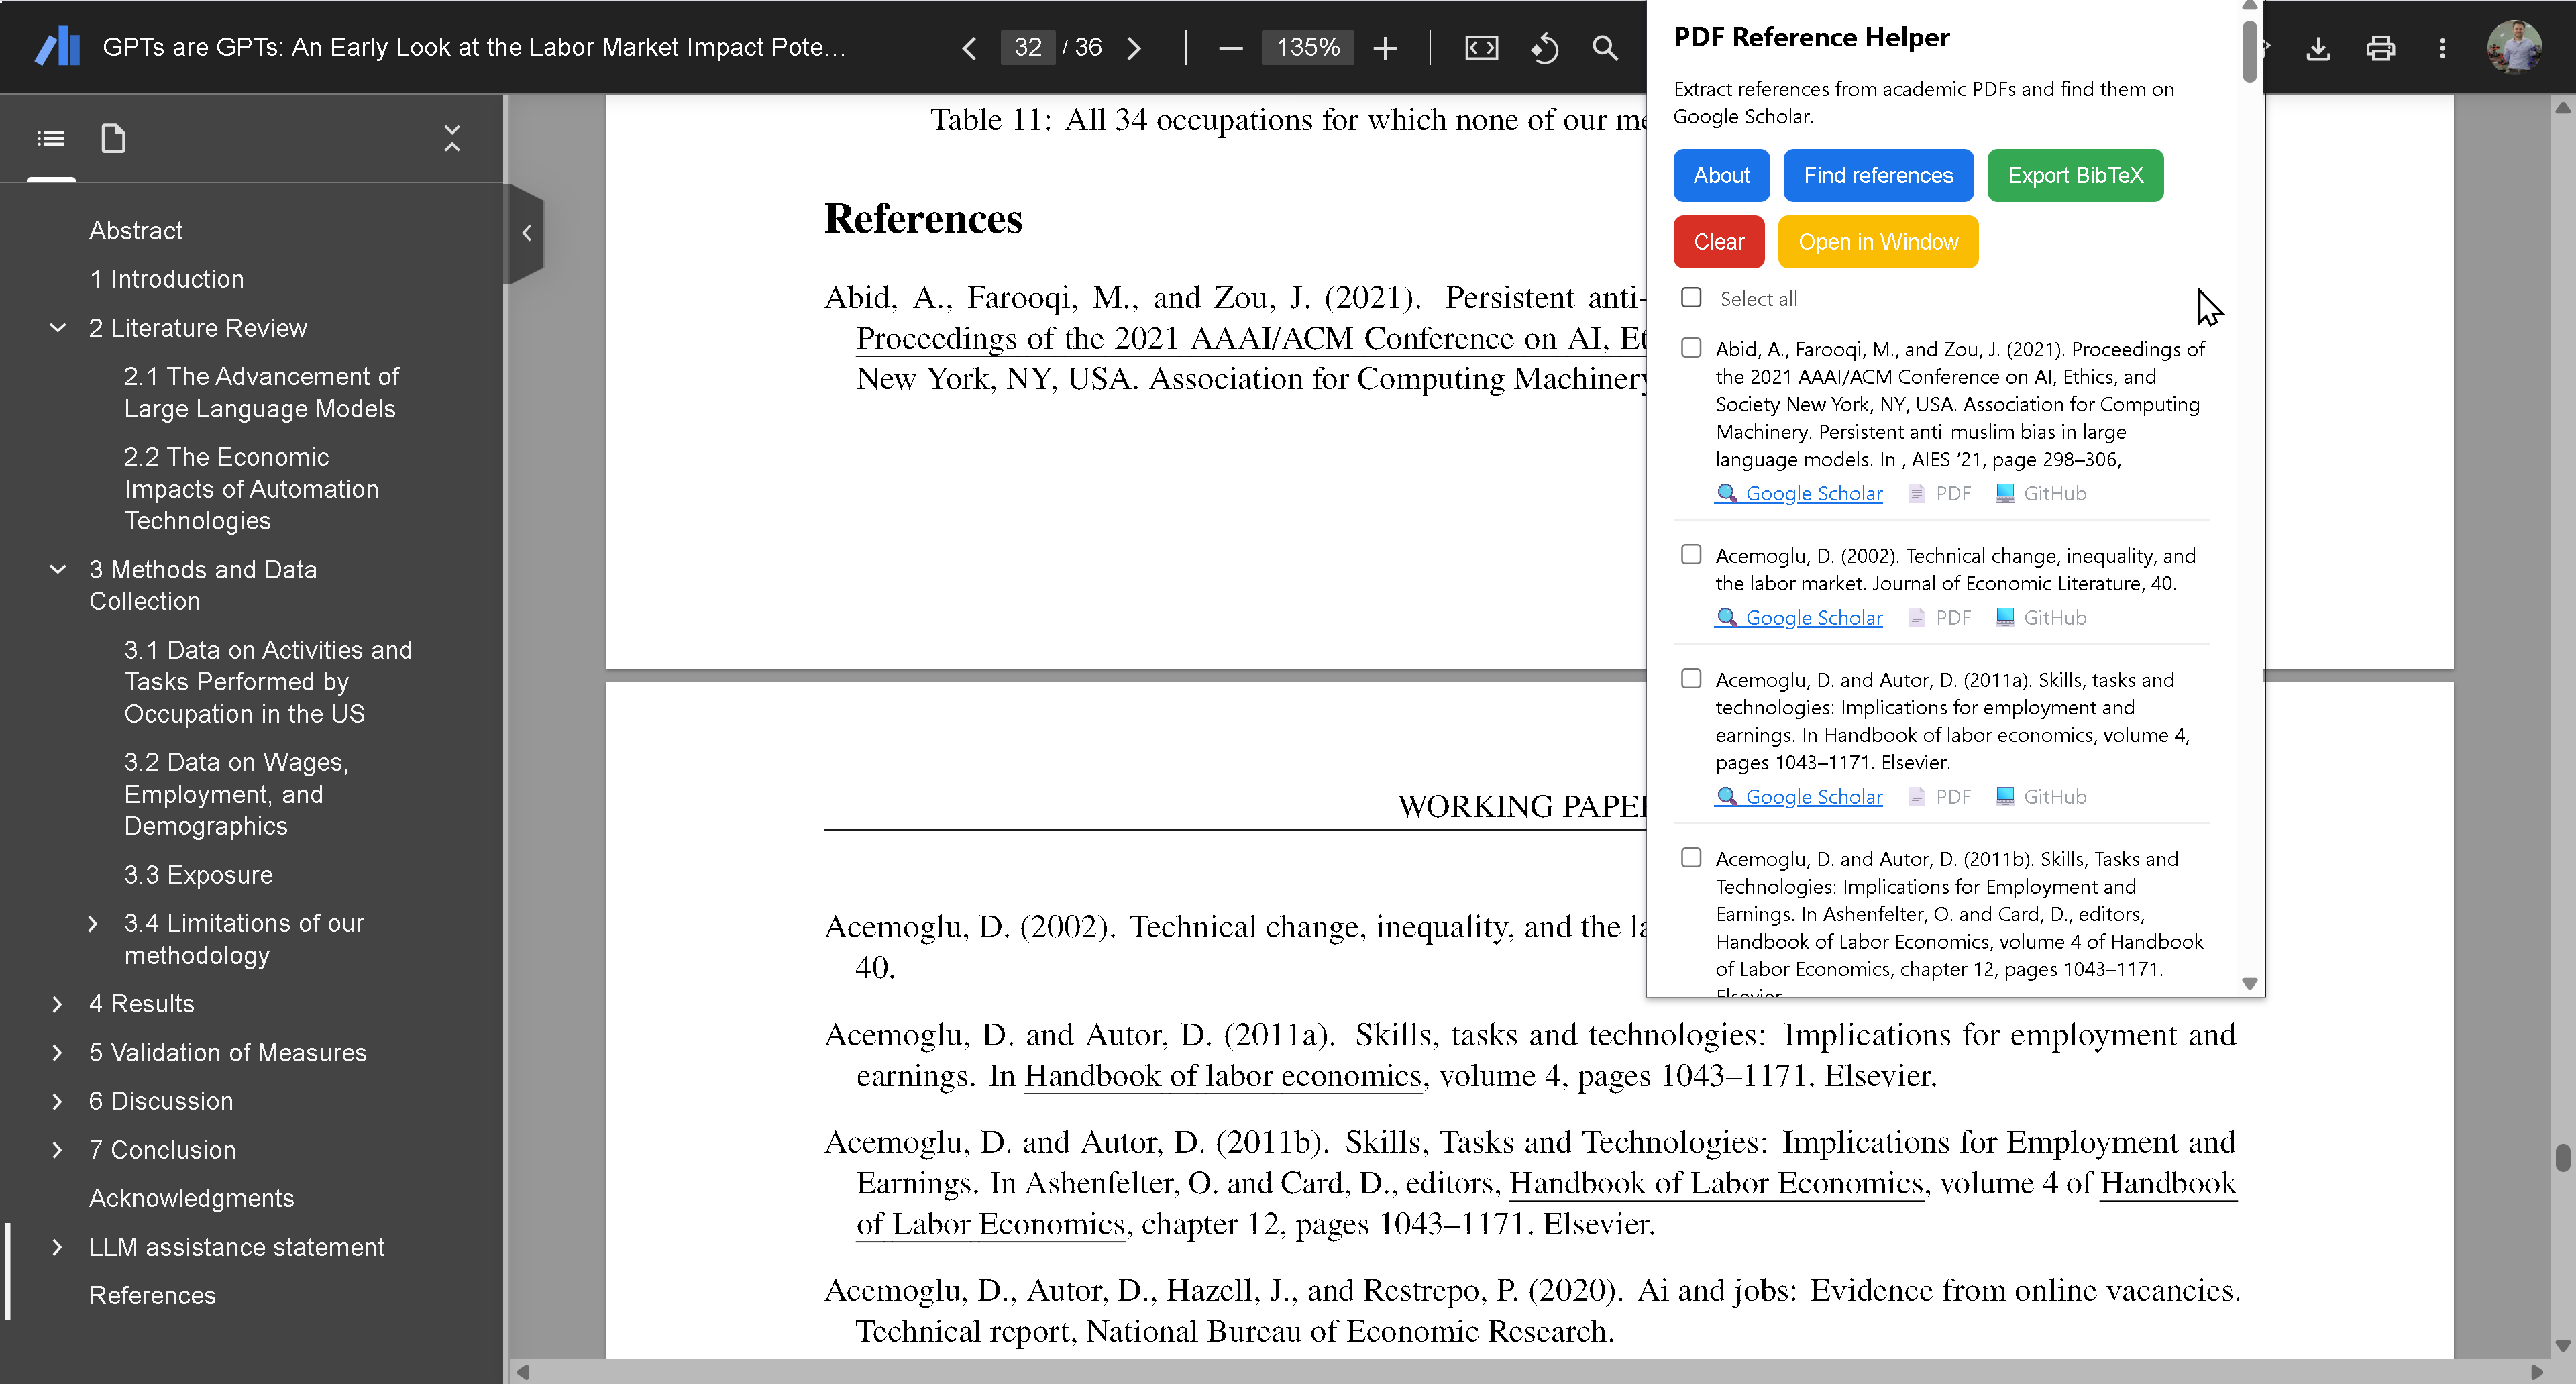
Task: Zoom in with plus icon
Action: pos(1385,48)
